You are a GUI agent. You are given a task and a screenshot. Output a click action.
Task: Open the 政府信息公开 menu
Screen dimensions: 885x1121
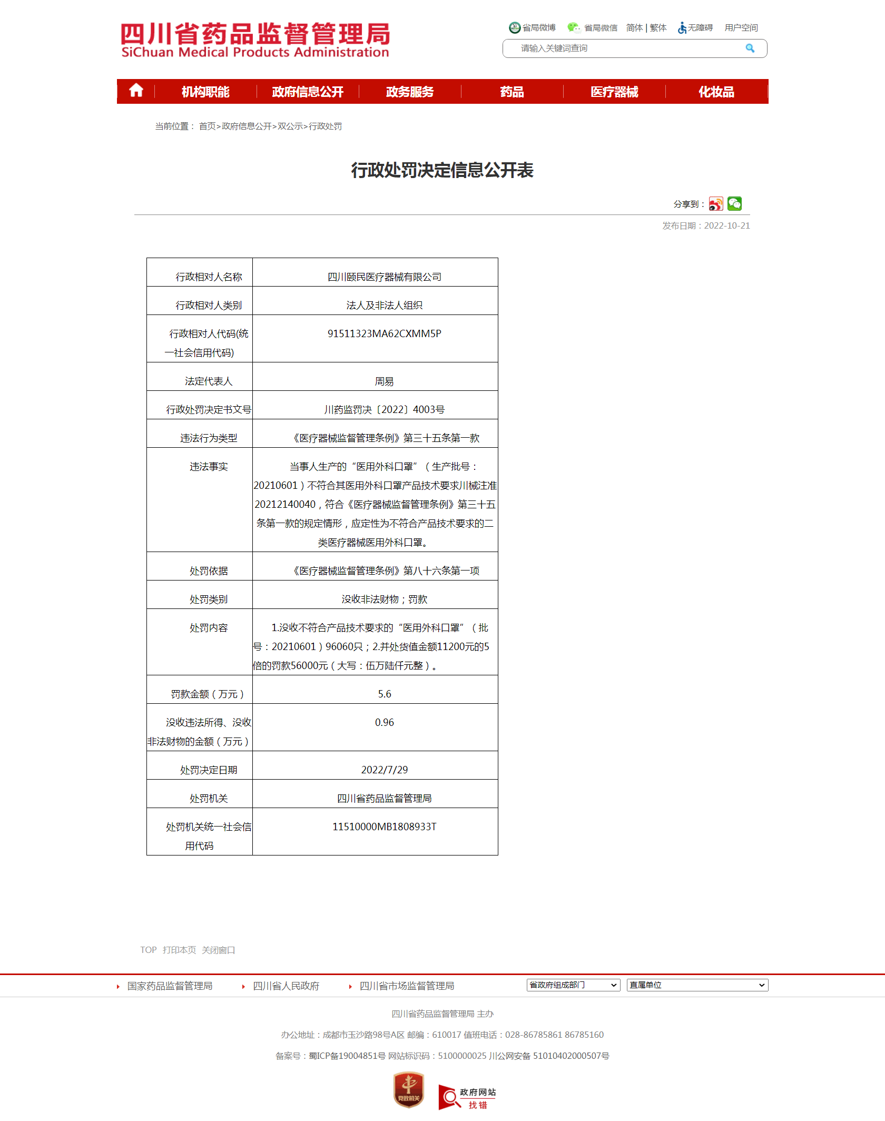pos(308,92)
